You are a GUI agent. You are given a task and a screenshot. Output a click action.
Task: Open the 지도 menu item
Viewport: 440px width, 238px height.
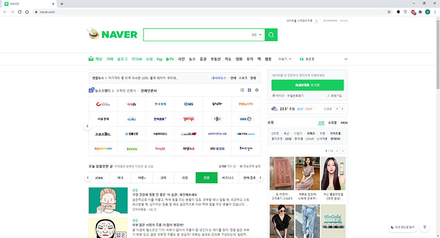pos(228,59)
